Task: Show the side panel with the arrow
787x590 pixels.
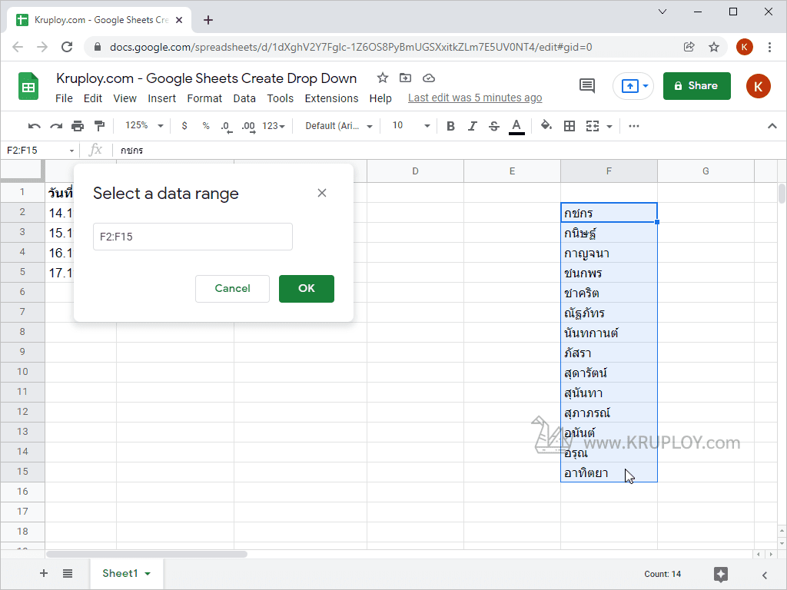Action: point(765,575)
